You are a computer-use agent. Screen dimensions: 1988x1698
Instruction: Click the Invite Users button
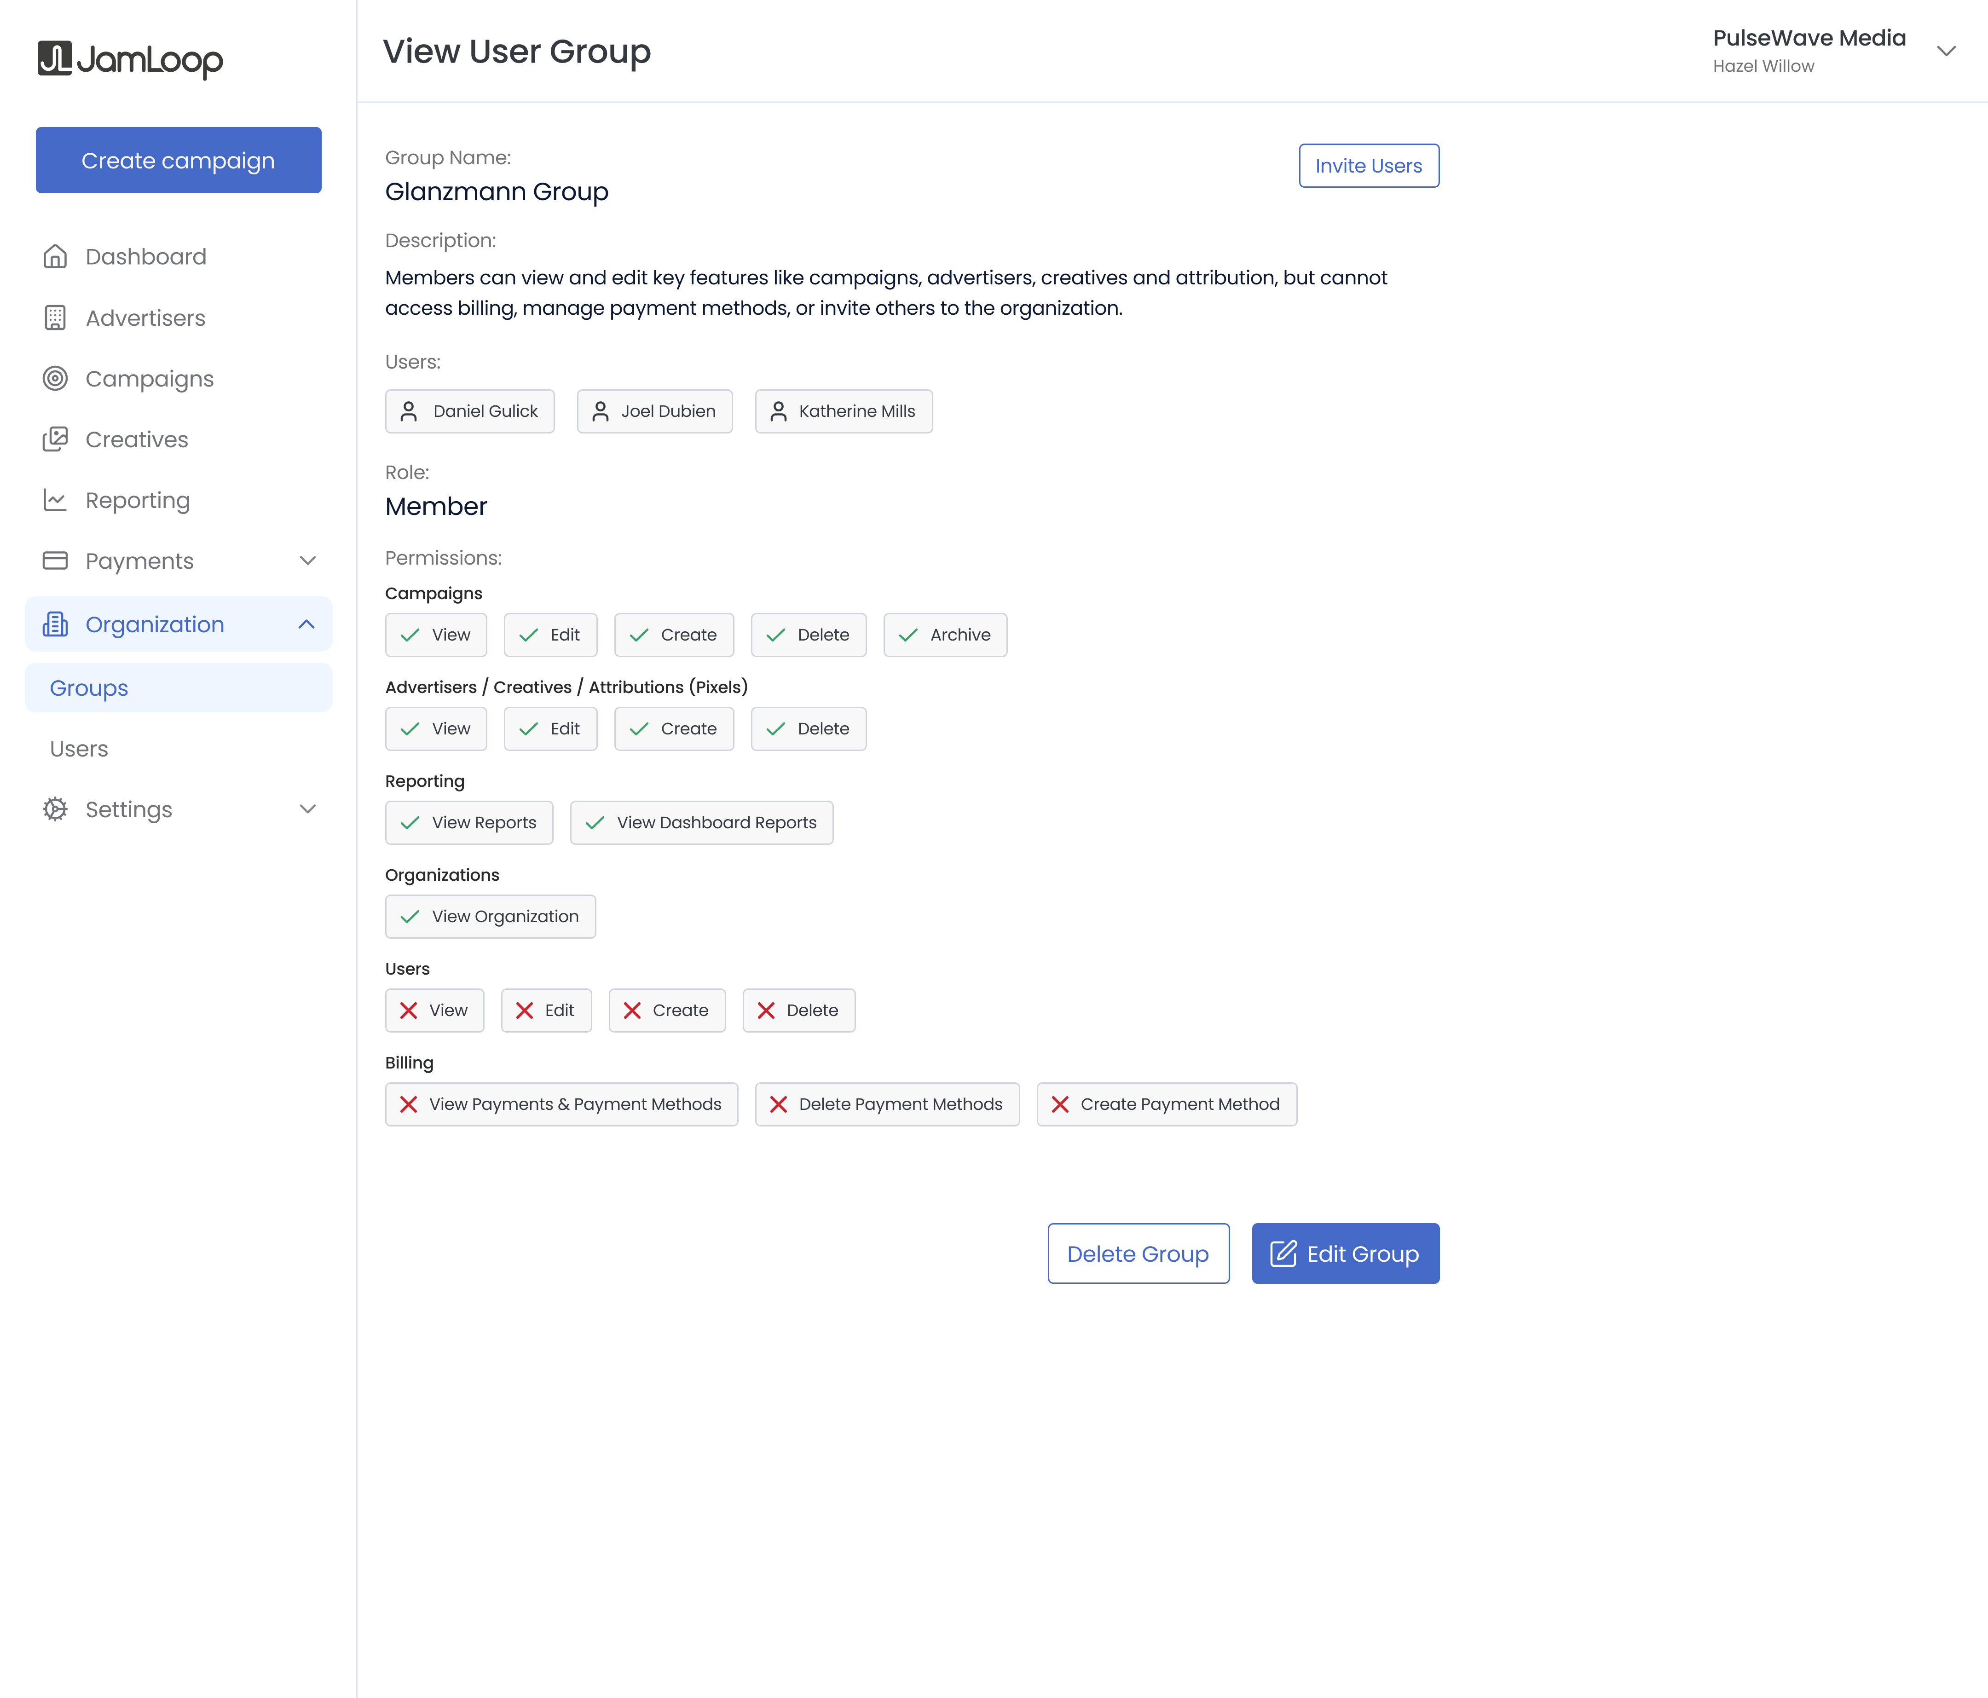point(1368,166)
